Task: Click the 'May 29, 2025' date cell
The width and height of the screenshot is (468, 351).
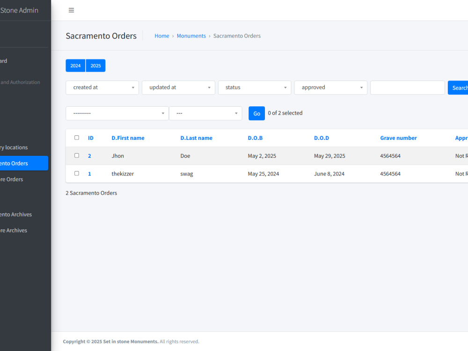Action: pos(329,156)
